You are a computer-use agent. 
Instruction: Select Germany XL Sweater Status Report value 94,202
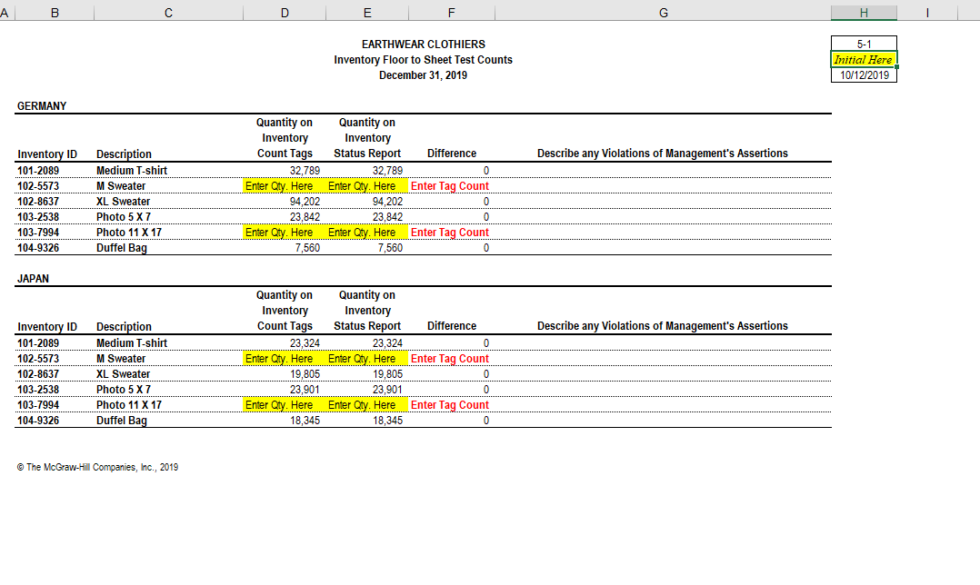(387, 202)
